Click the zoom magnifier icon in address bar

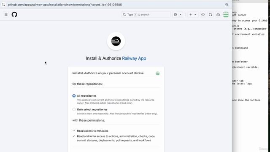coord(227,5)
